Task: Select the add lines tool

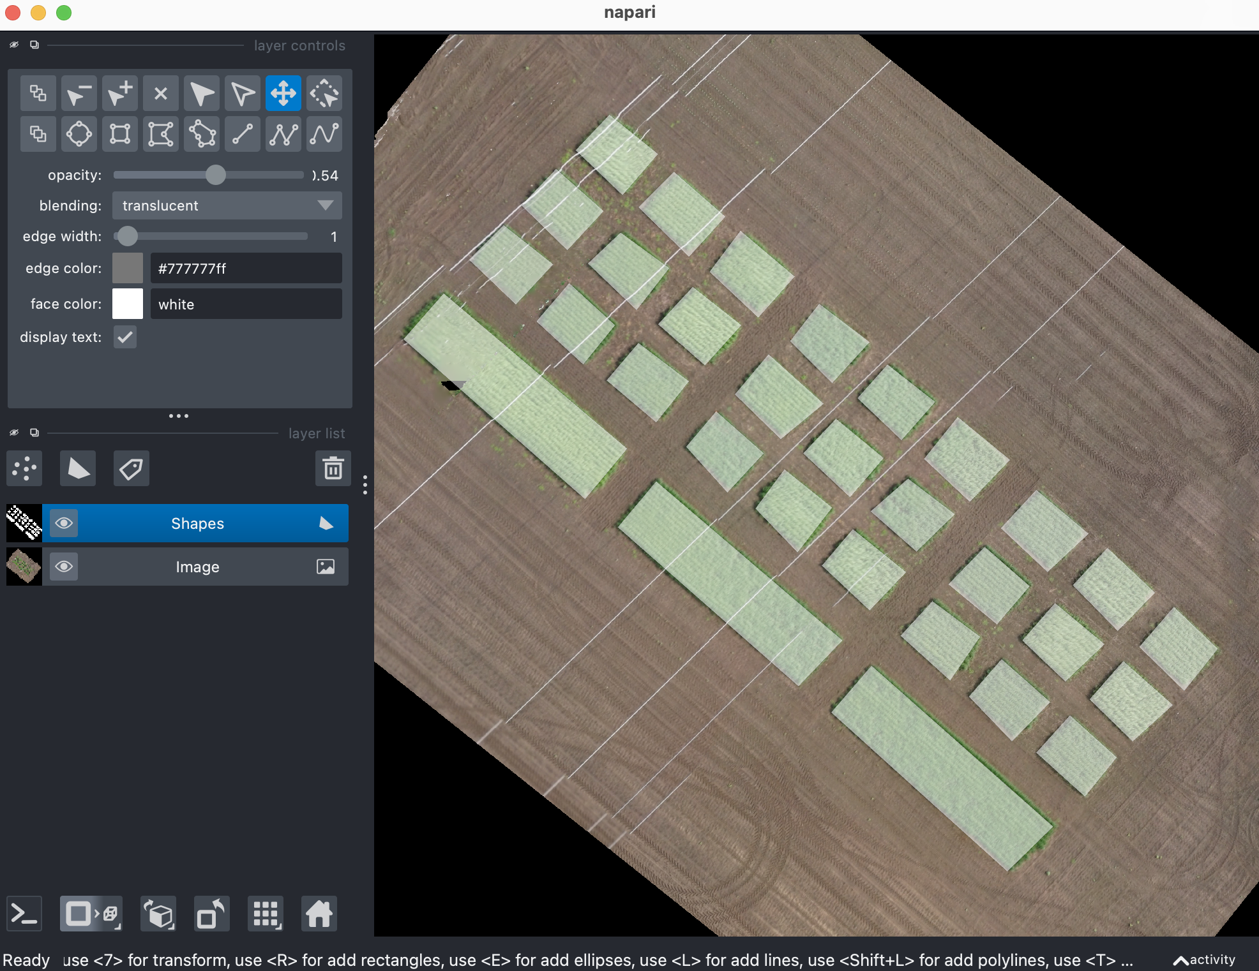Action: [243, 134]
